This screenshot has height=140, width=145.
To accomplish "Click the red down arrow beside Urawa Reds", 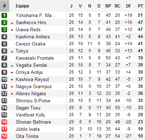I will (12, 30).
